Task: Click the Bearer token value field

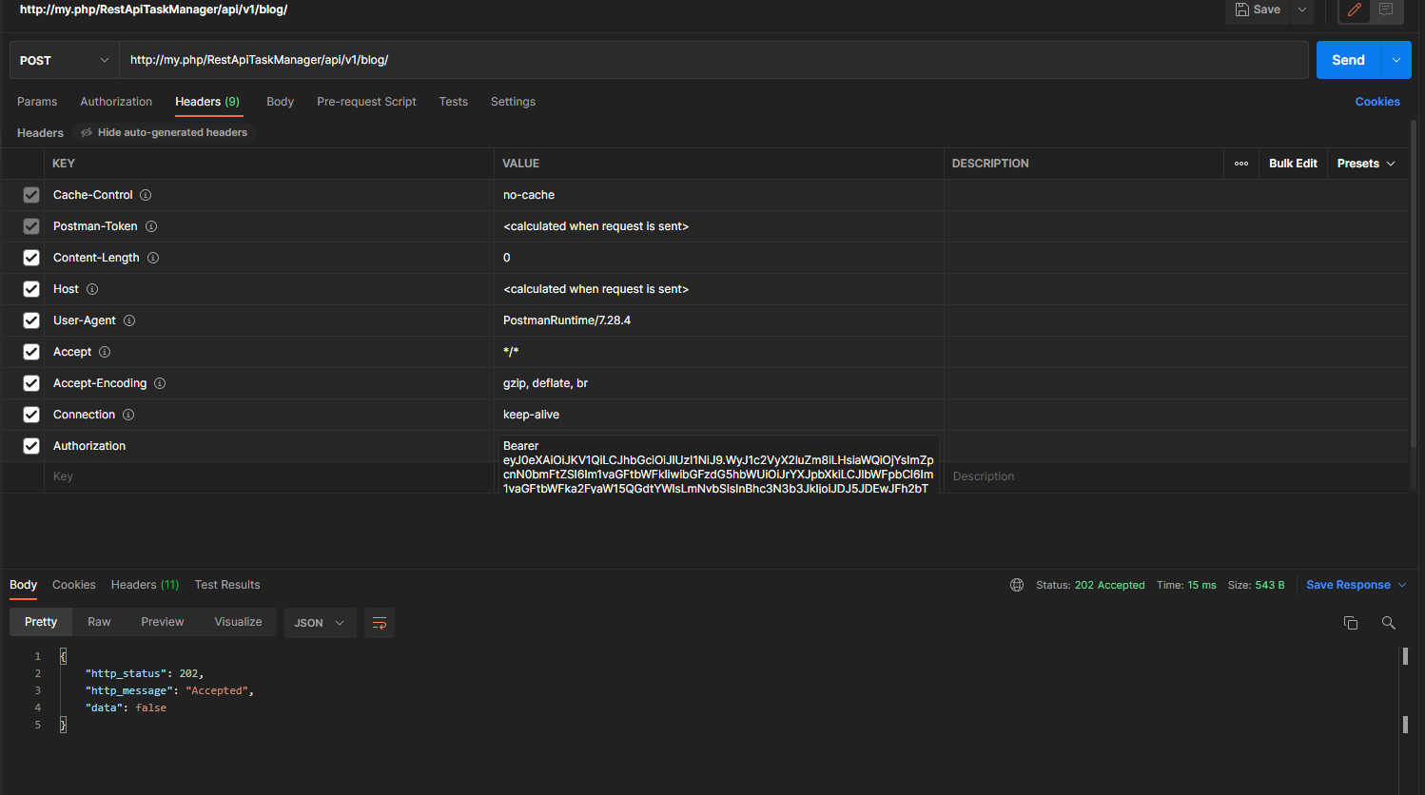Action: point(719,466)
